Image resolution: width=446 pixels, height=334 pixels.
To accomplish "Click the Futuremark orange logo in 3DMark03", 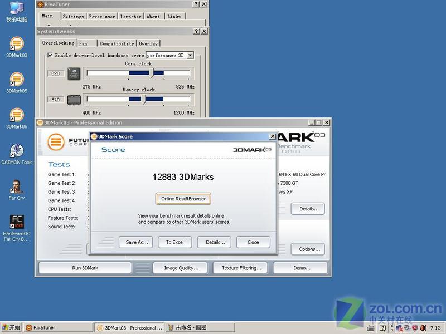I will [56, 142].
